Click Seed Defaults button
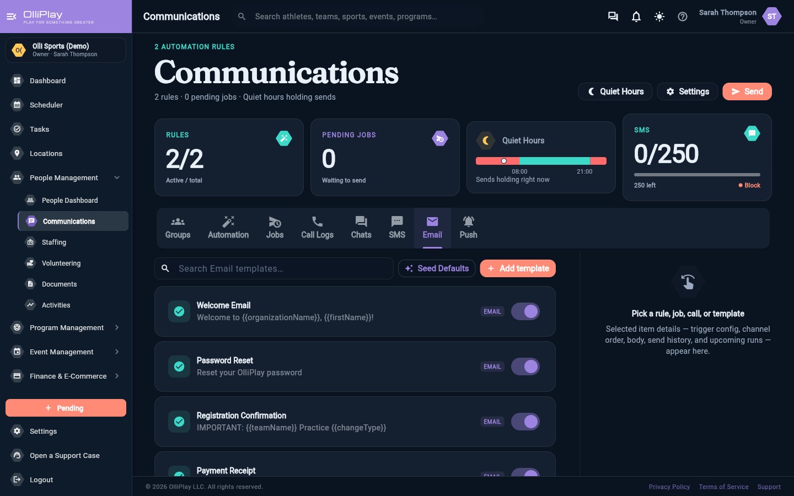 [437, 268]
